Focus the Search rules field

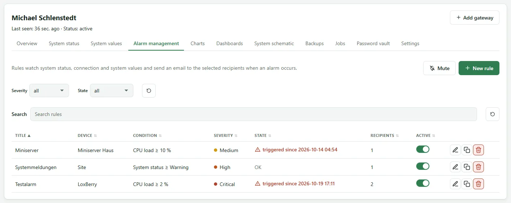point(253,114)
